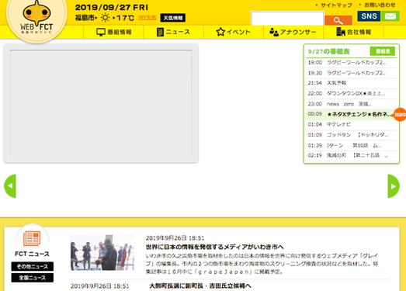406x291 pixels.
Task: Click the 福島市 location label
Action: [85, 18]
